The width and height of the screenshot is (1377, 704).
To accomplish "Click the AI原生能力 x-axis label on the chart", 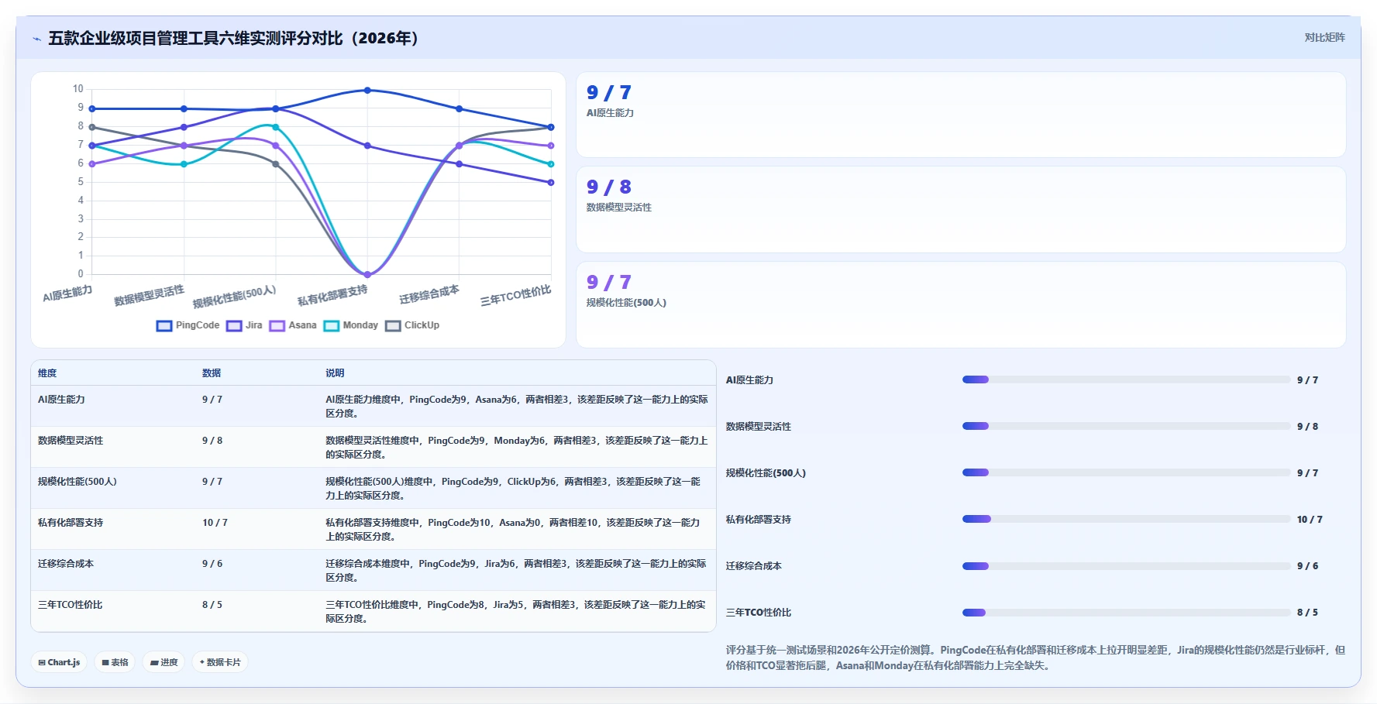I will point(67,294).
